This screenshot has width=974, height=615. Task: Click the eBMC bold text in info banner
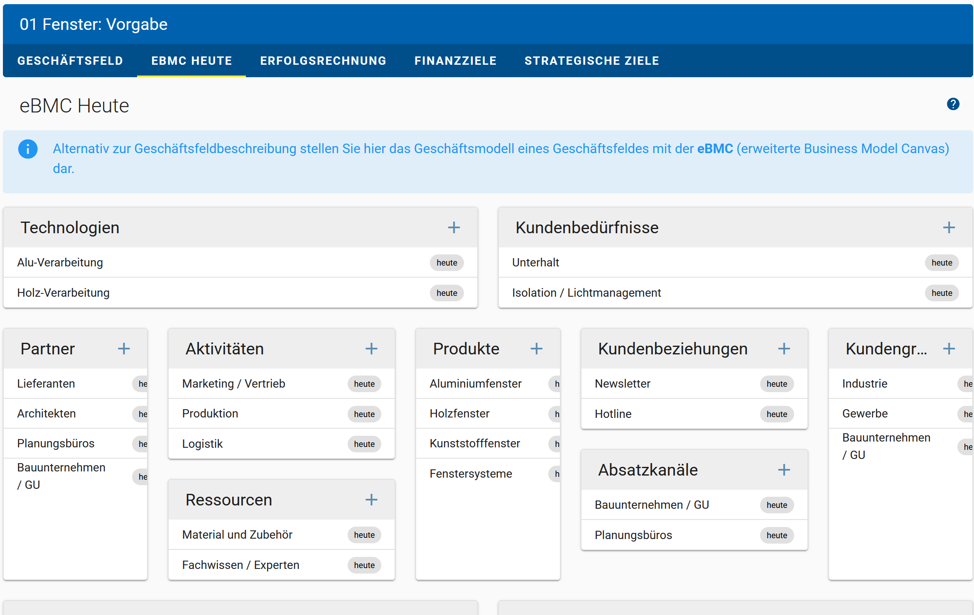click(x=715, y=149)
